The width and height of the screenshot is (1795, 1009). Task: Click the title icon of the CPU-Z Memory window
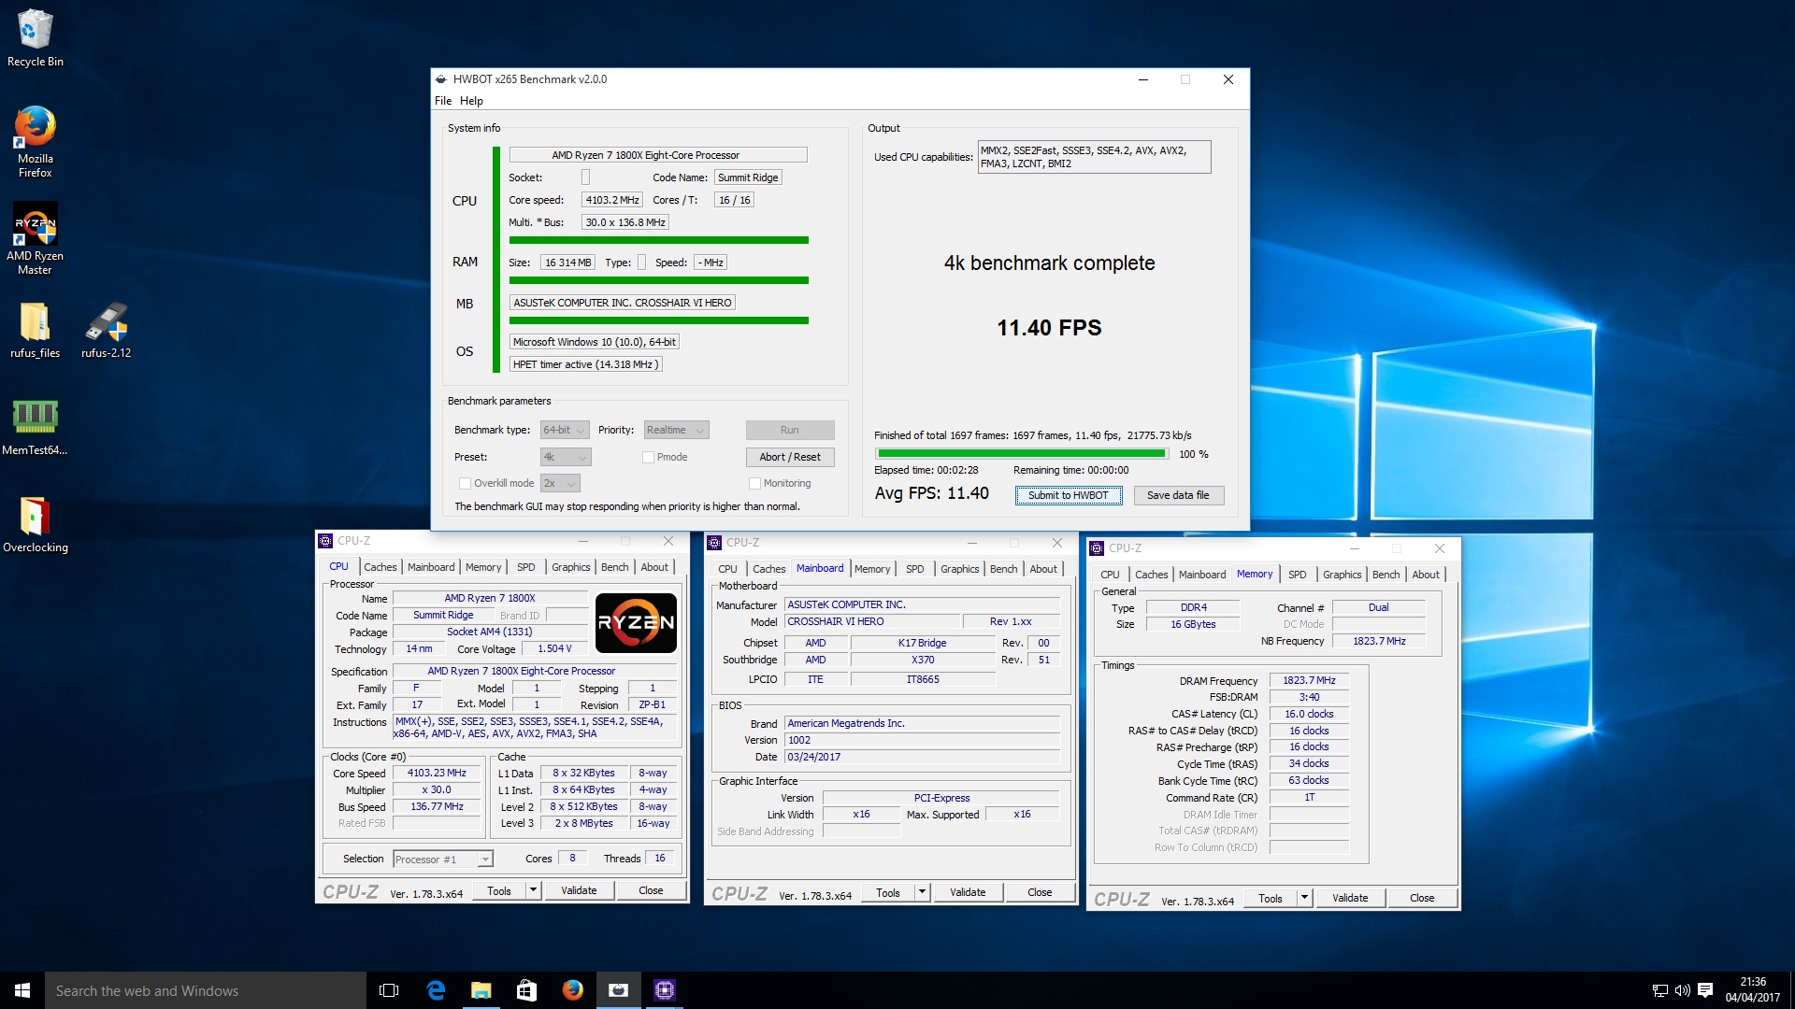(1097, 548)
